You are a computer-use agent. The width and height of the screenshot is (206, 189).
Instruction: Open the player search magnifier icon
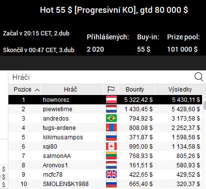(x=199, y=77)
